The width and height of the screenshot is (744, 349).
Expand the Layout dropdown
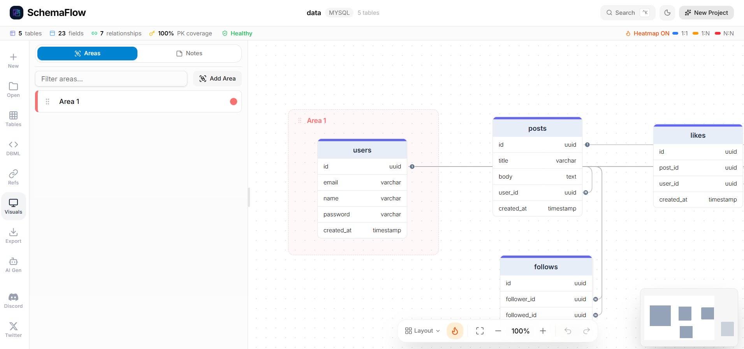tap(422, 331)
